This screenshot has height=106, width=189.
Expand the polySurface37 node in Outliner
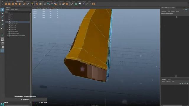click(7, 22)
